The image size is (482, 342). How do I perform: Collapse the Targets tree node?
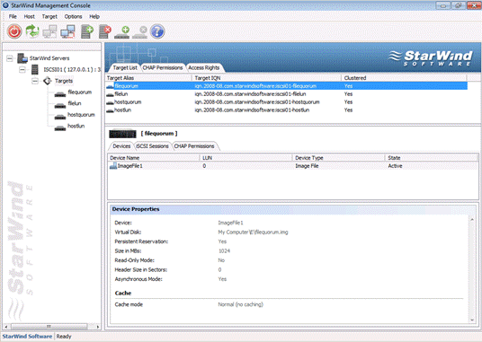click(35, 81)
